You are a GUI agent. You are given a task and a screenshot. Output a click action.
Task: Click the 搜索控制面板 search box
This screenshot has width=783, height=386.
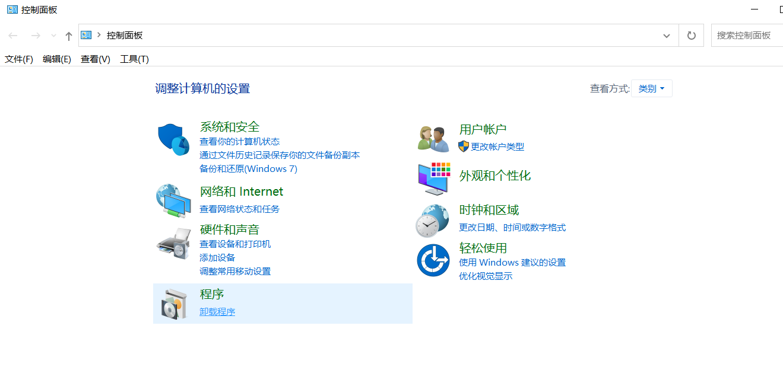[747, 35]
